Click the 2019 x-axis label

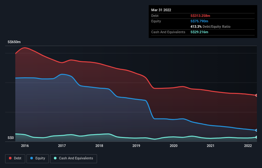[136, 146]
